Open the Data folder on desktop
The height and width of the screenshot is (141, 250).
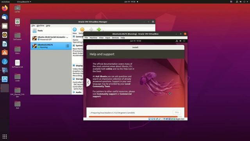(x=17, y=50)
